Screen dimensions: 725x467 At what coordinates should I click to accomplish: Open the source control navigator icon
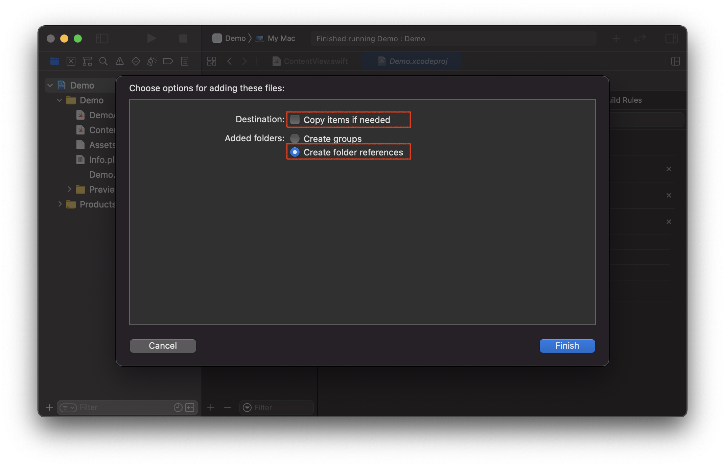tap(71, 61)
